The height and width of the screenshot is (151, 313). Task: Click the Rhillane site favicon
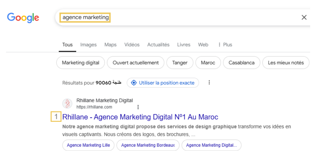67,103
